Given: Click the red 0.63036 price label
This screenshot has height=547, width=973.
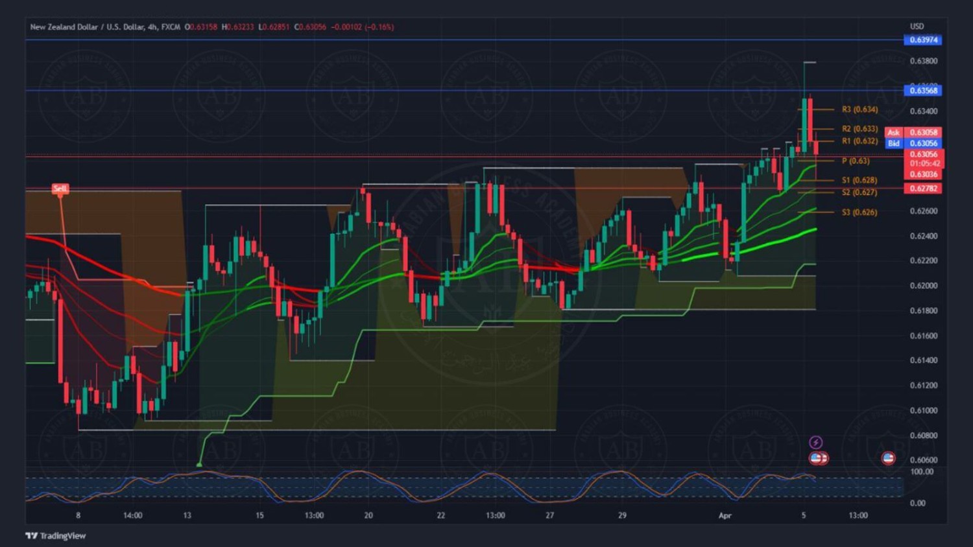Looking at the screenshot, I should pyautogui.click(x=924, y=174).
